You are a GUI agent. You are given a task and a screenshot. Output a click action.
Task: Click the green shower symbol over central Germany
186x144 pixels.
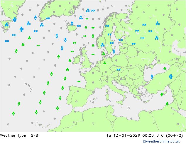[105, 63]
